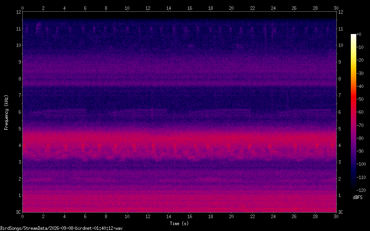Click the DC label on left axis
This screenshot has width=370, height=231.
(x=19, y=212)
